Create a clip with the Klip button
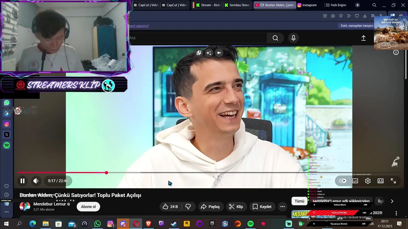The image size is (408, 229). tap(236, 207)
